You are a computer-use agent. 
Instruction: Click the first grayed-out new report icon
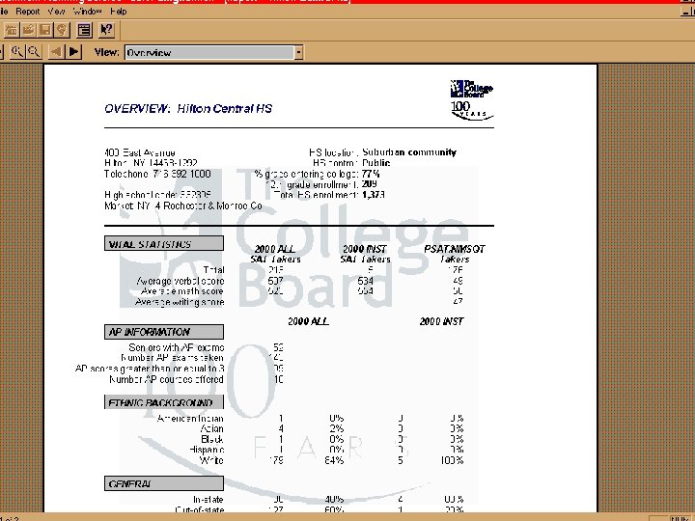coord(11,30)
